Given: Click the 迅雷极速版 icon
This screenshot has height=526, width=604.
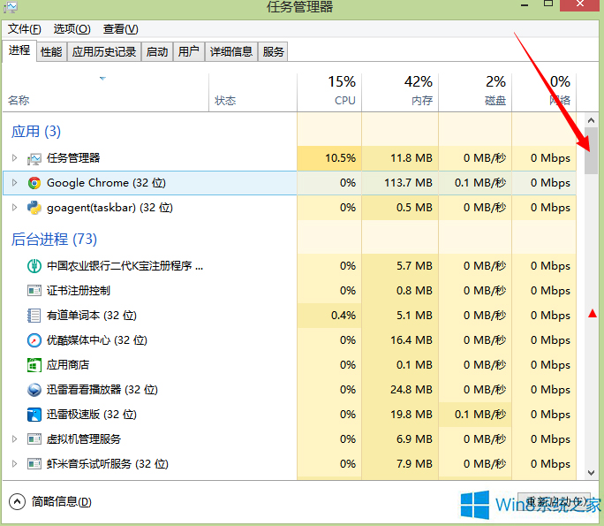Looking at the screenshot, I should click(x=34, y=415).
